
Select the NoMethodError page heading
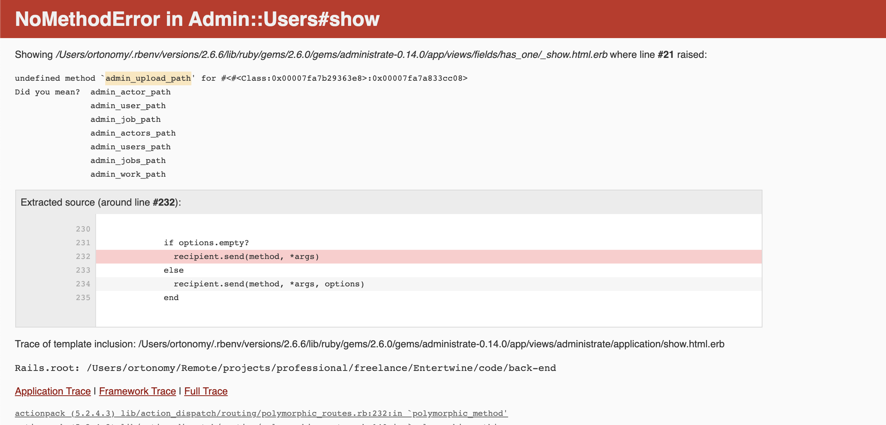click(x=197, y=19)
